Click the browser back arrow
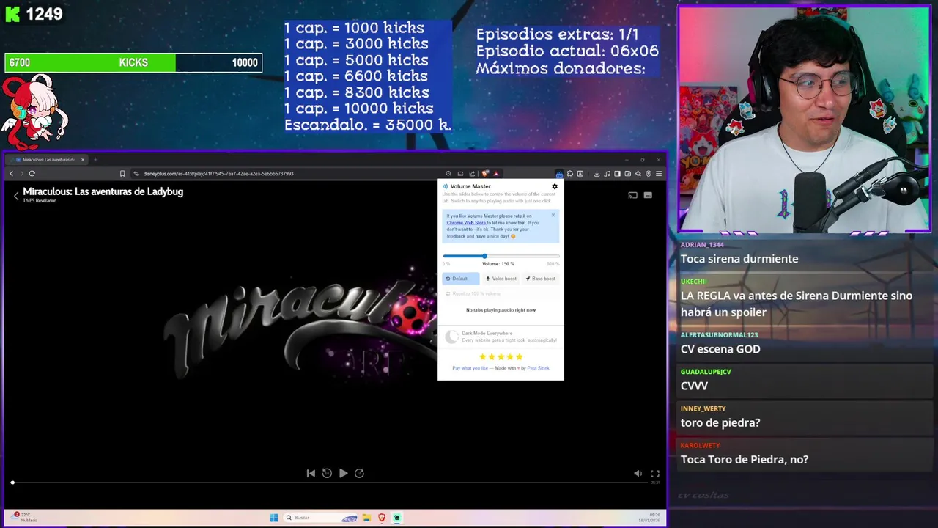 click(x=11, y=174)
